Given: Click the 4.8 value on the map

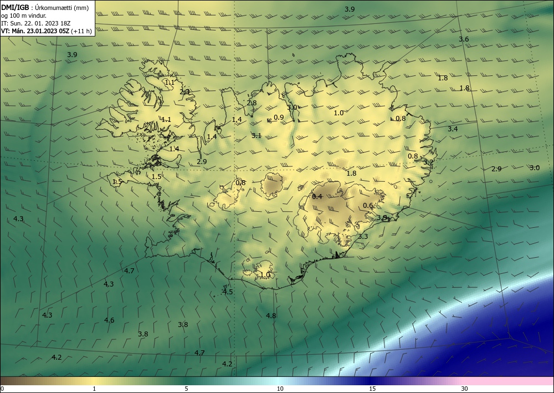Looking at the screenshot, I should pyautogui.click(x=271, y=316).
